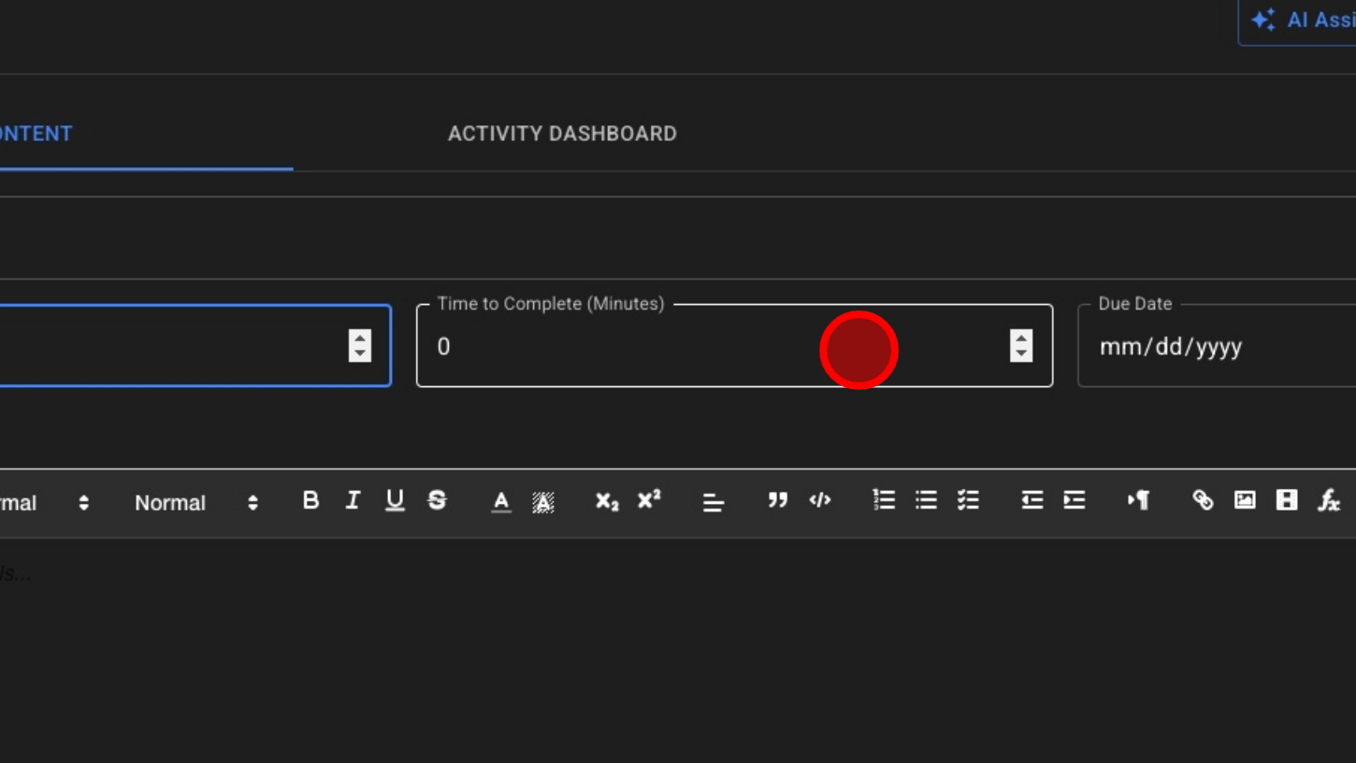Screen dimensions: 1356x763
Task: Open the text background highlight color picker
Action: pyautogui.click(x=543, y=501)
